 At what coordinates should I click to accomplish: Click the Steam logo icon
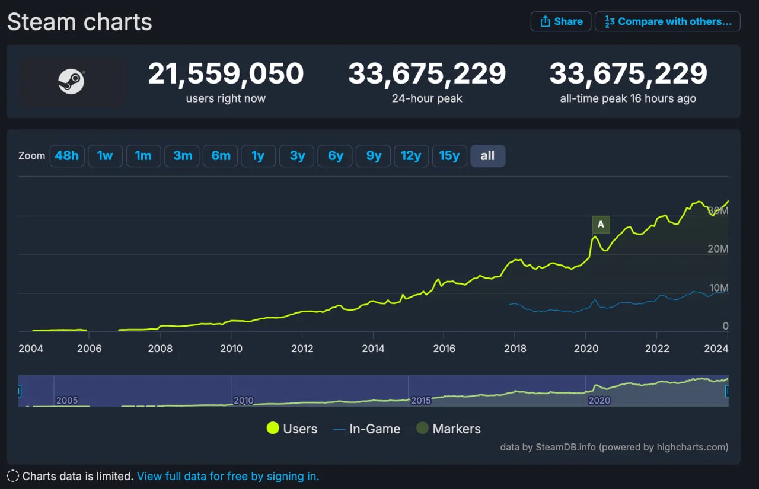pyautogui.click(x=71, y=81)
